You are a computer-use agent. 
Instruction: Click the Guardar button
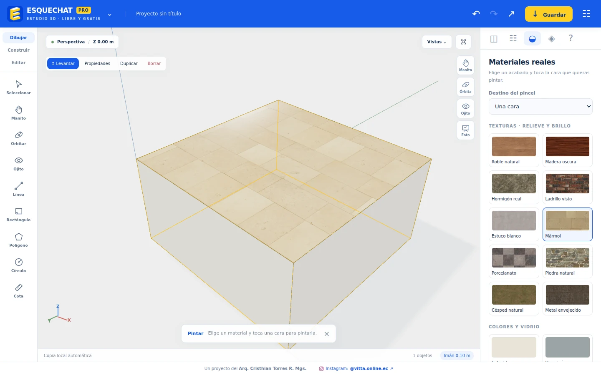(549, 14)
